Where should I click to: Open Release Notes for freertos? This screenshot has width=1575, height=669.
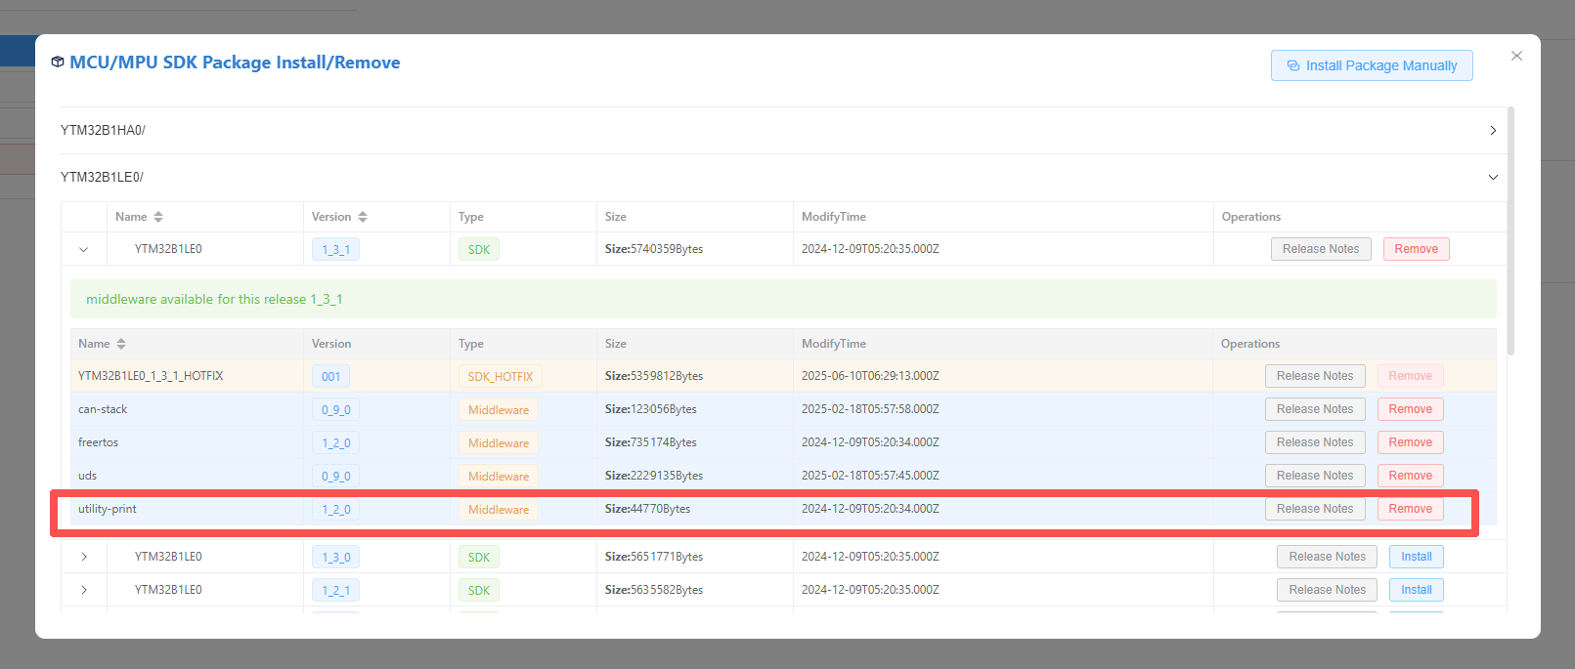[x=1314, y=442]
